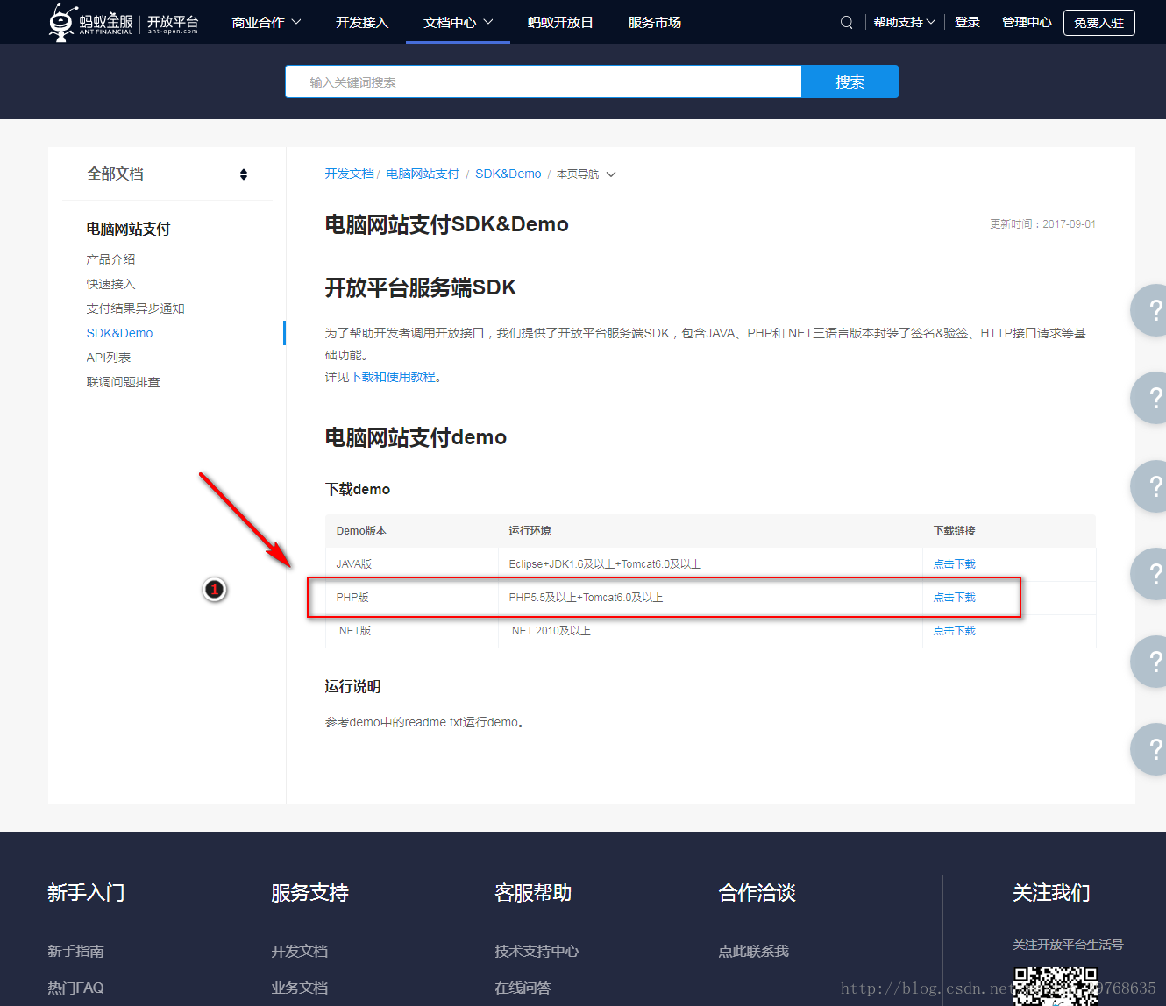Download the PHP版 demo
This screenshot has height=1006, width=1166.
(x=954, y=598)
